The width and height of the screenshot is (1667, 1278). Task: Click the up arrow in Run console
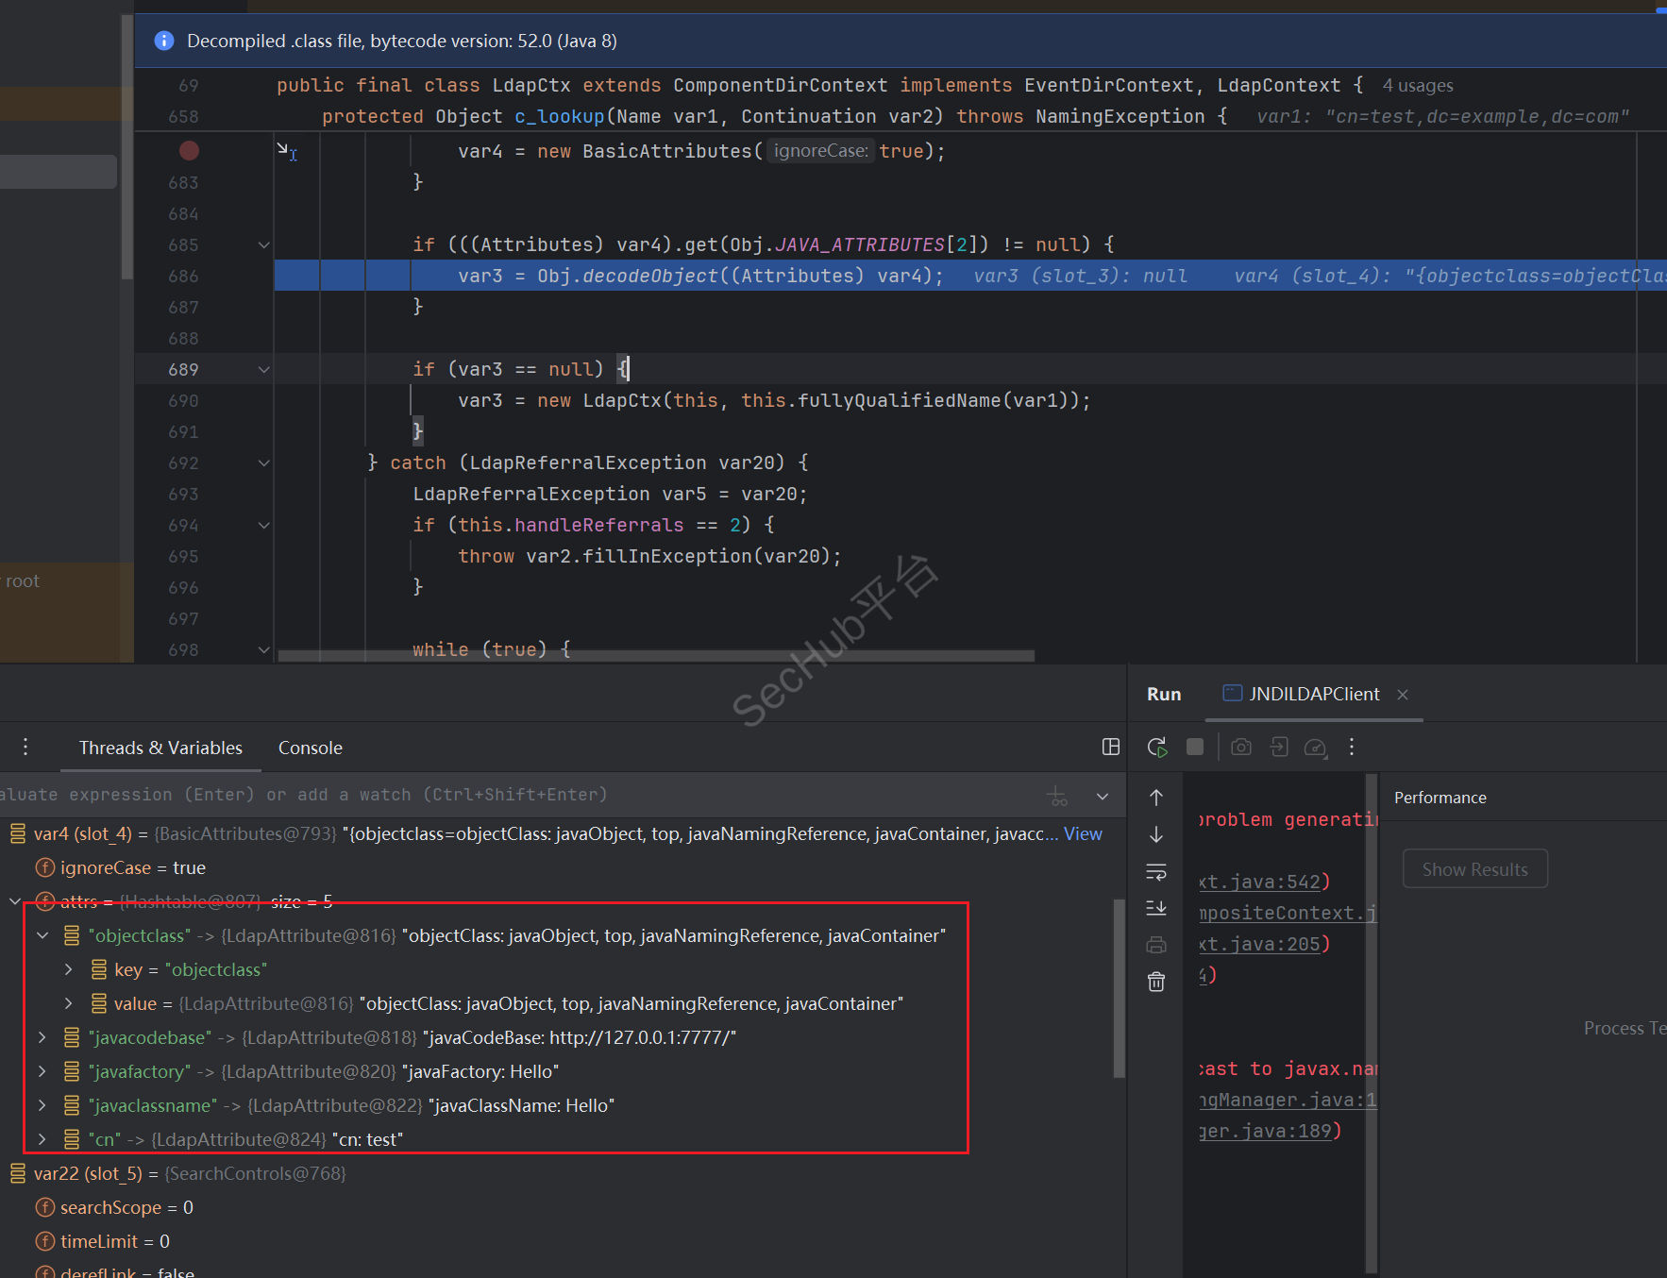1156,798
